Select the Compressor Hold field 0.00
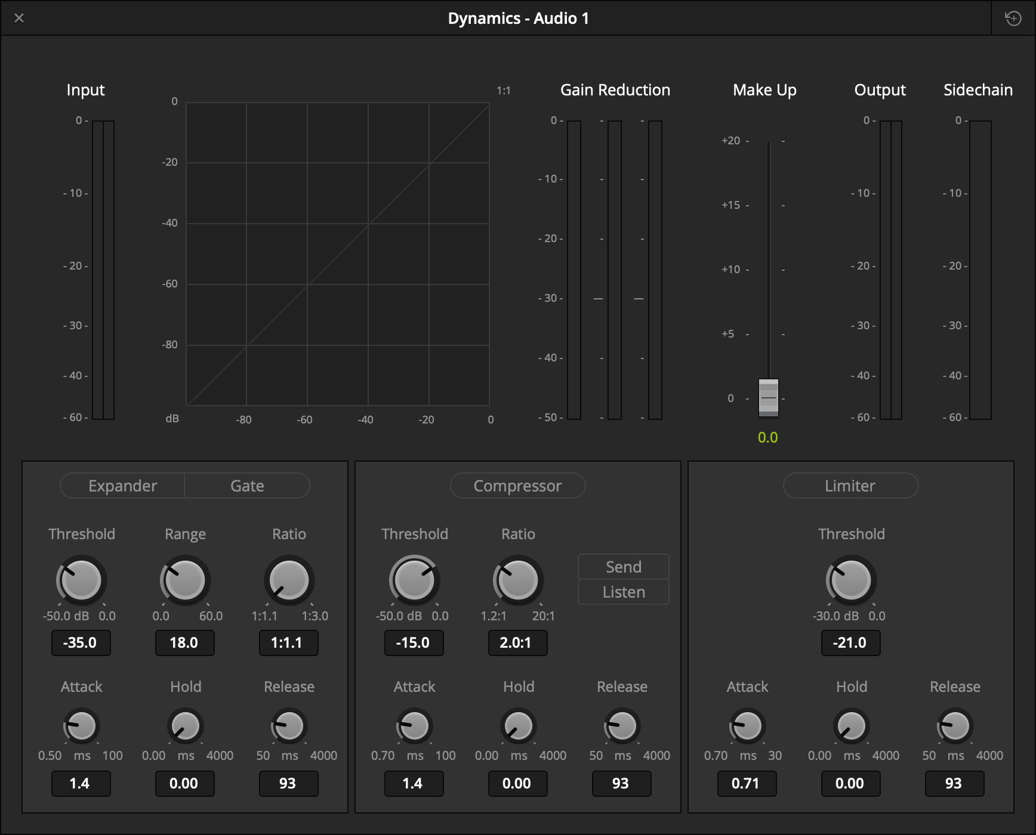 518,784
